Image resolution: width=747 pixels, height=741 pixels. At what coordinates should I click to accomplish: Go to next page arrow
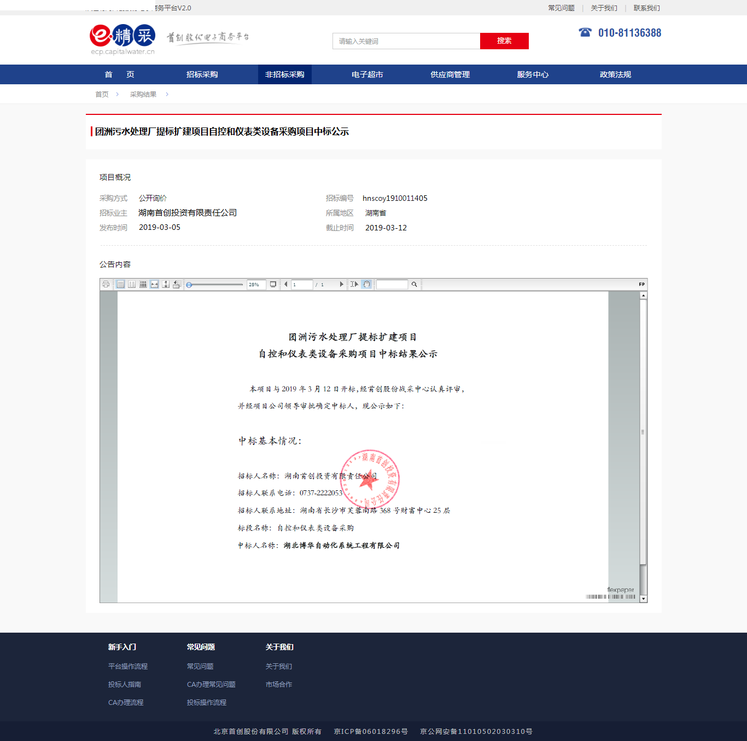coord(341,284)
